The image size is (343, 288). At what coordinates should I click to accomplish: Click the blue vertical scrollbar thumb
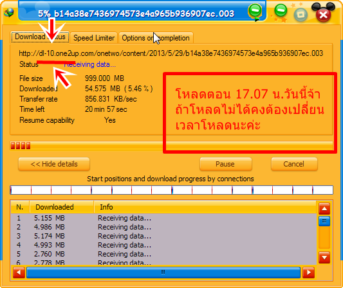tap(324, 221)
